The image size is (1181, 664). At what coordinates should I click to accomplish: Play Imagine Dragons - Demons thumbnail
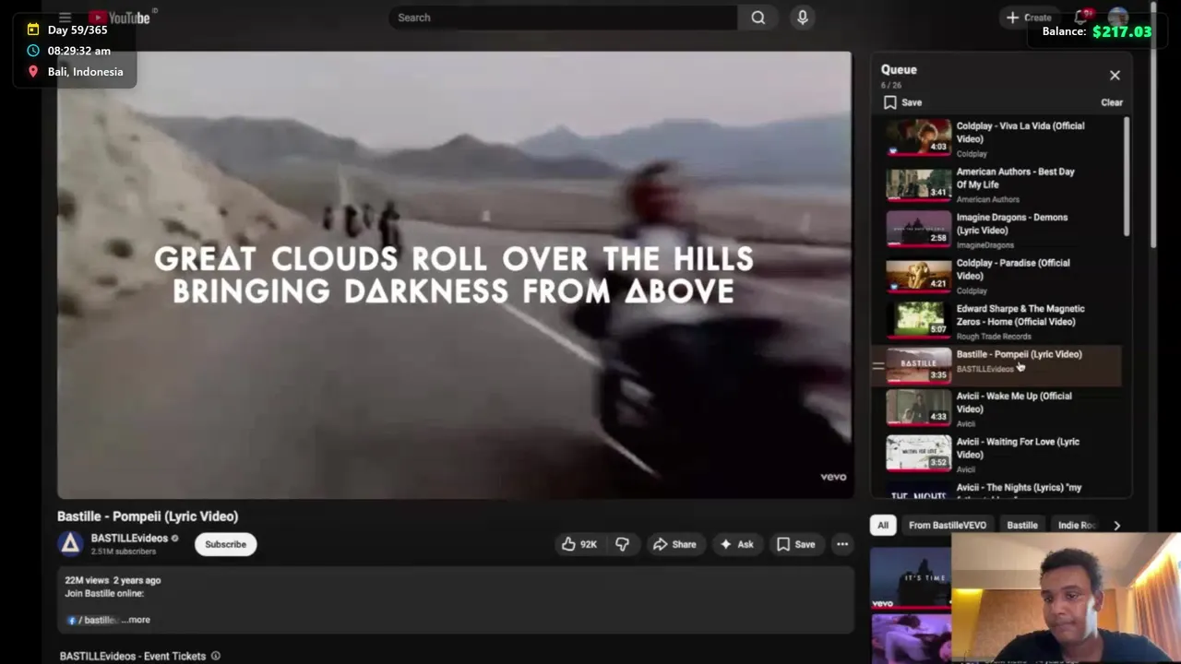point(919,230)
